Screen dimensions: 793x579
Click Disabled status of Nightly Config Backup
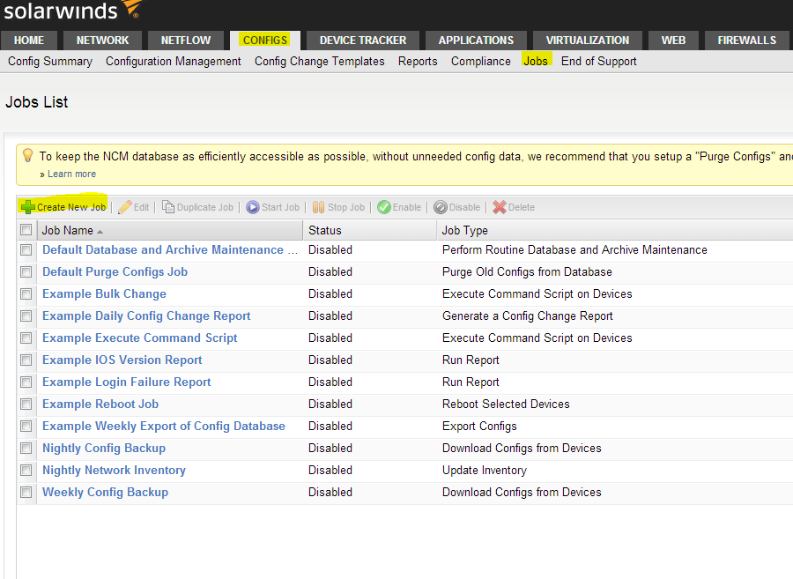click(x=330, y=448)
